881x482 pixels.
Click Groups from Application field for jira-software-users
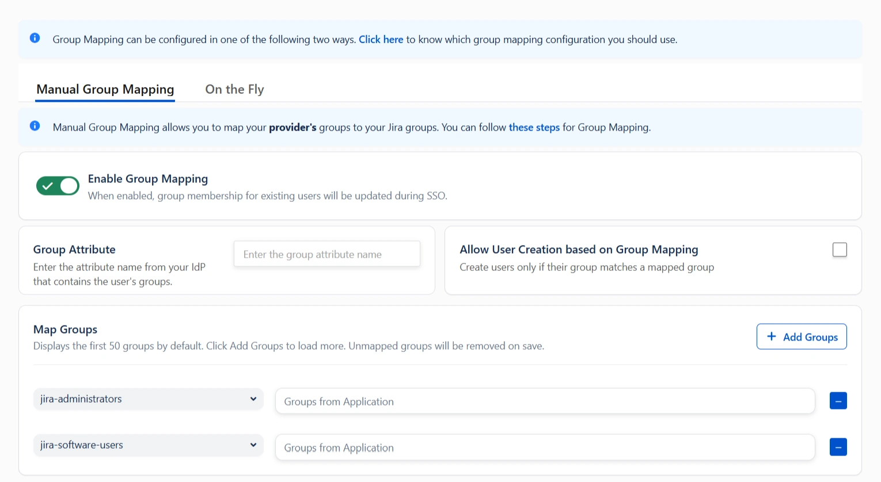(x=545, y=447)
